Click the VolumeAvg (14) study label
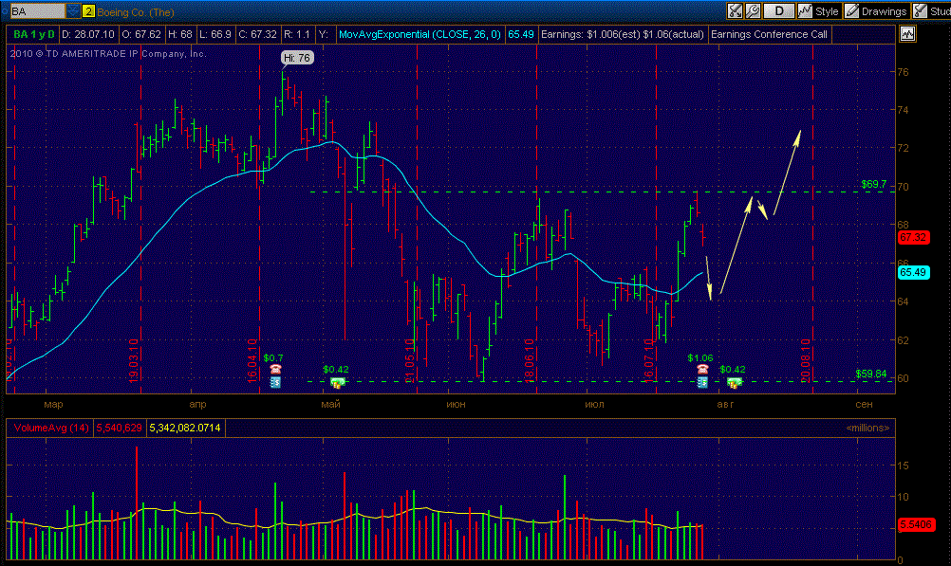This screenshot has width=951, height=566. click(x=51, y=428)
